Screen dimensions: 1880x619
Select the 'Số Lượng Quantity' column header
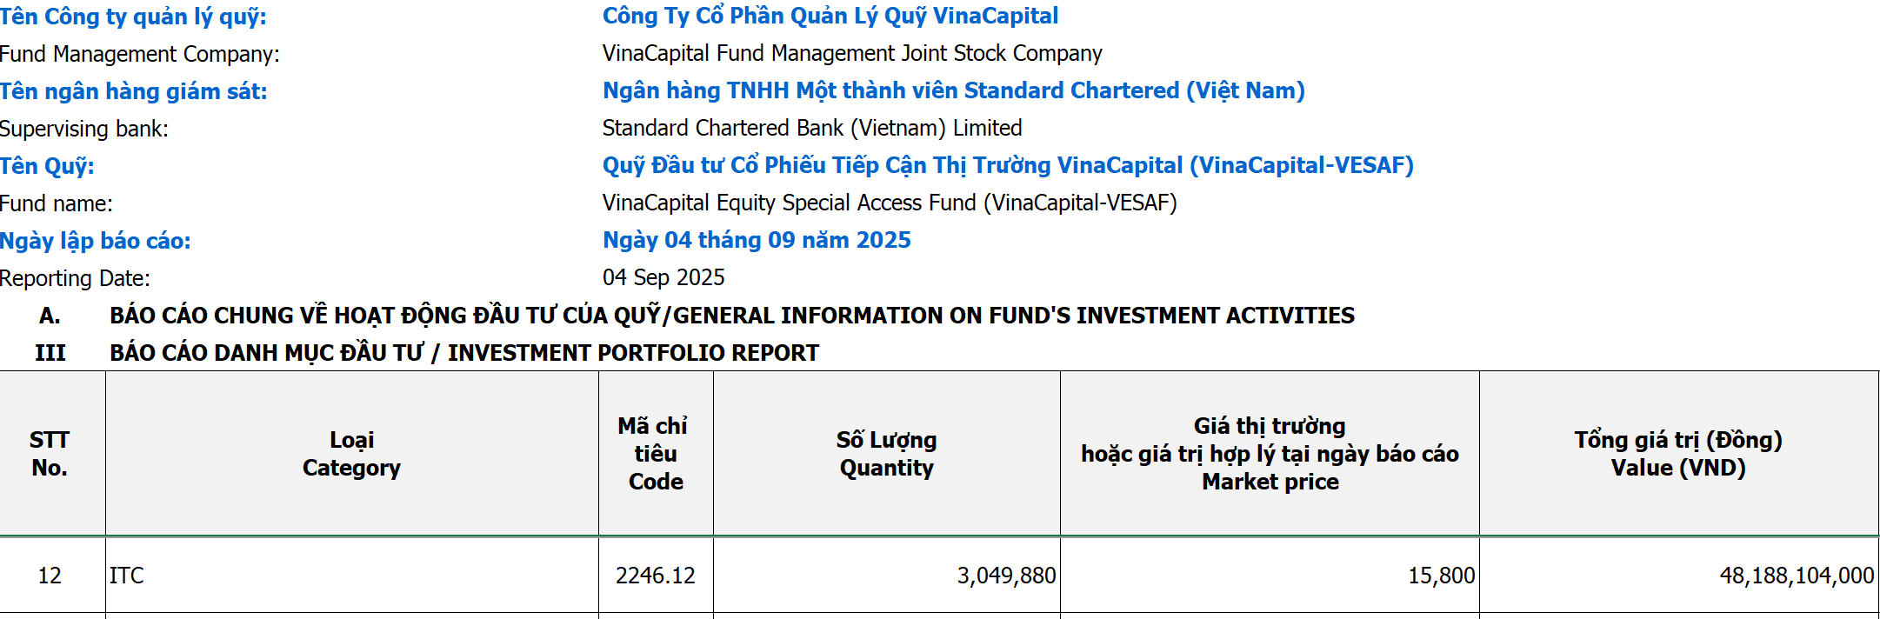pyautogui.click(x=886, y=454)
